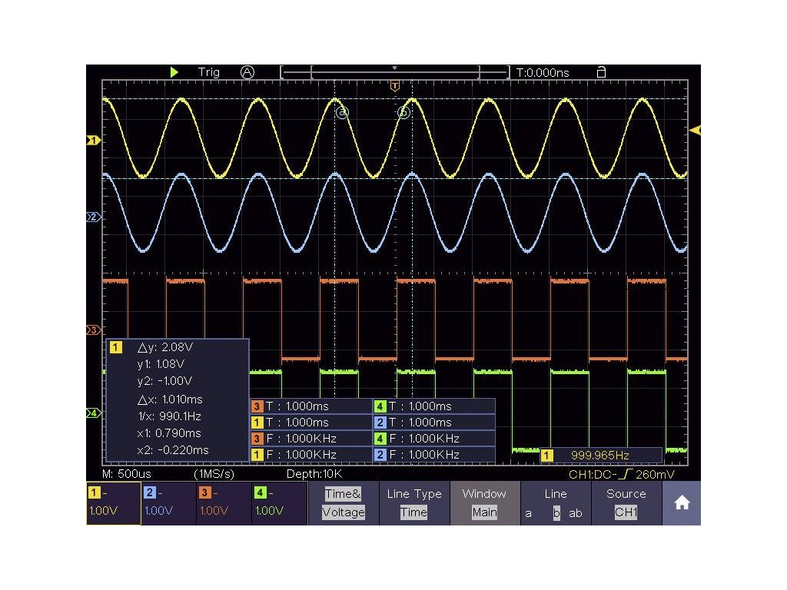Screen dimensions: 787x590
Task: Select cursor line b option
Action: click(x=556, y=513)
